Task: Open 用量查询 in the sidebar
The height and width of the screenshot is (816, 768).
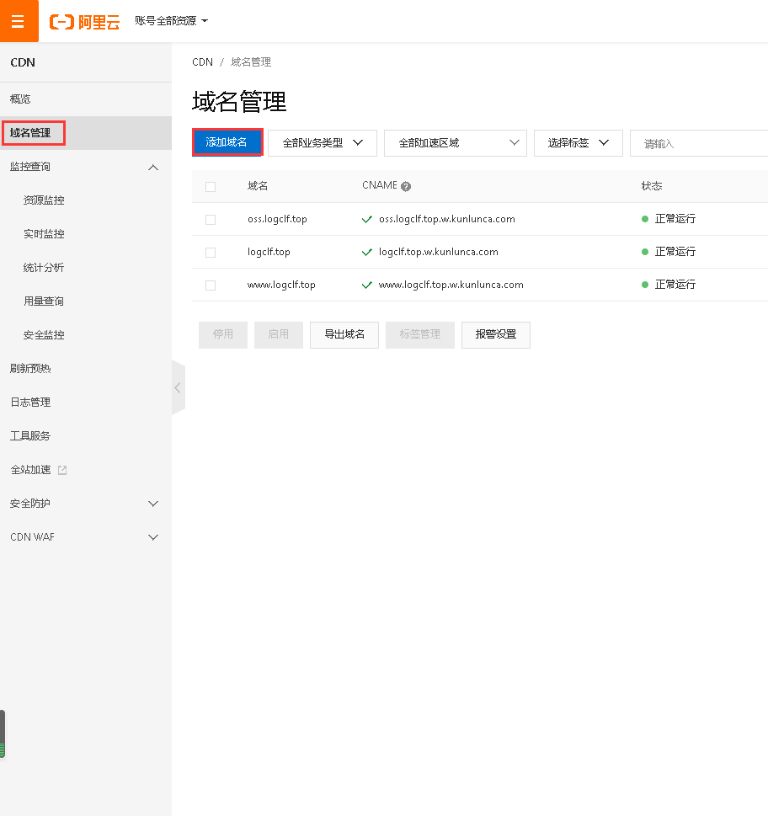Action: tap(44, 301)
